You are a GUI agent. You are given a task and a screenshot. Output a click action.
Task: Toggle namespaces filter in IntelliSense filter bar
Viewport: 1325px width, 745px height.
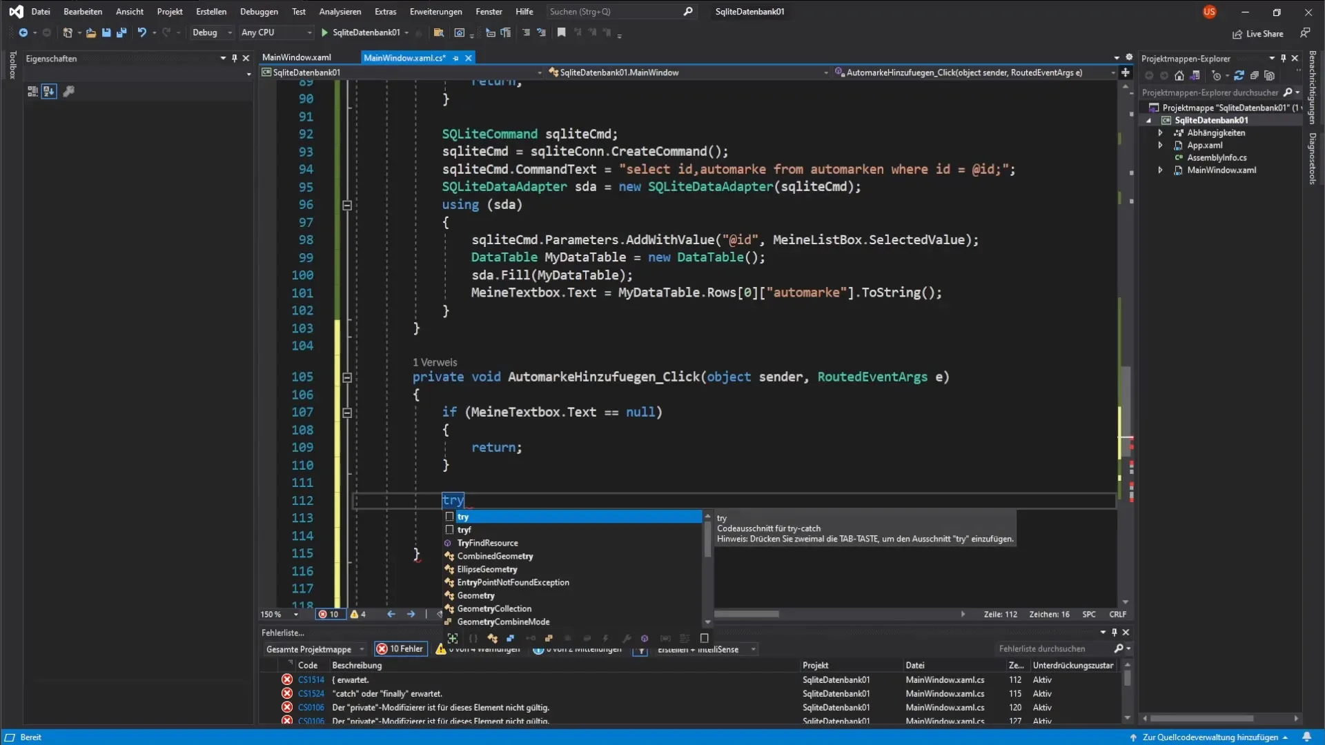(473, 639)
